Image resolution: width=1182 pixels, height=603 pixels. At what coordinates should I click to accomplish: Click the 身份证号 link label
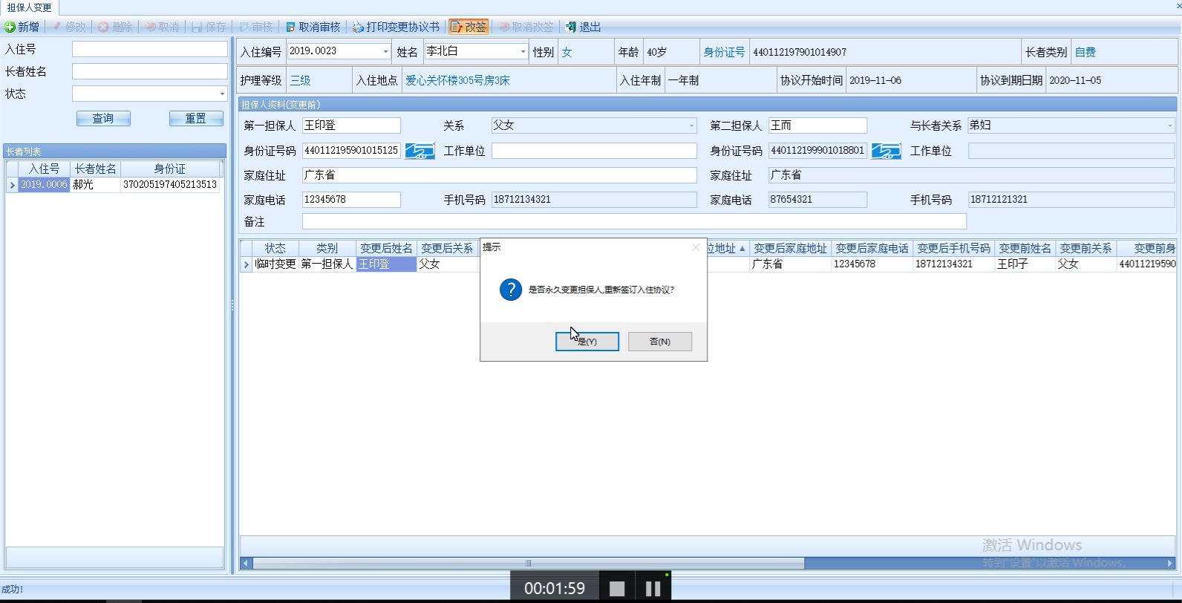724,52
